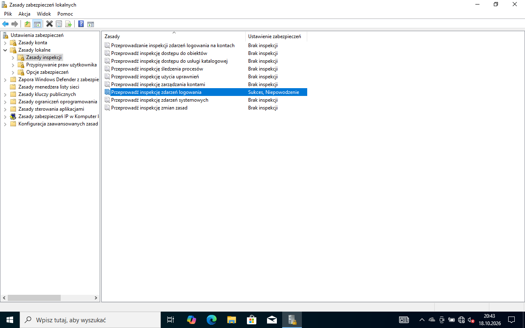Image resolution: width=525 pixels, height=328 pixels.
Task: Open the Pomoc menu
Action: coord(65,14)
